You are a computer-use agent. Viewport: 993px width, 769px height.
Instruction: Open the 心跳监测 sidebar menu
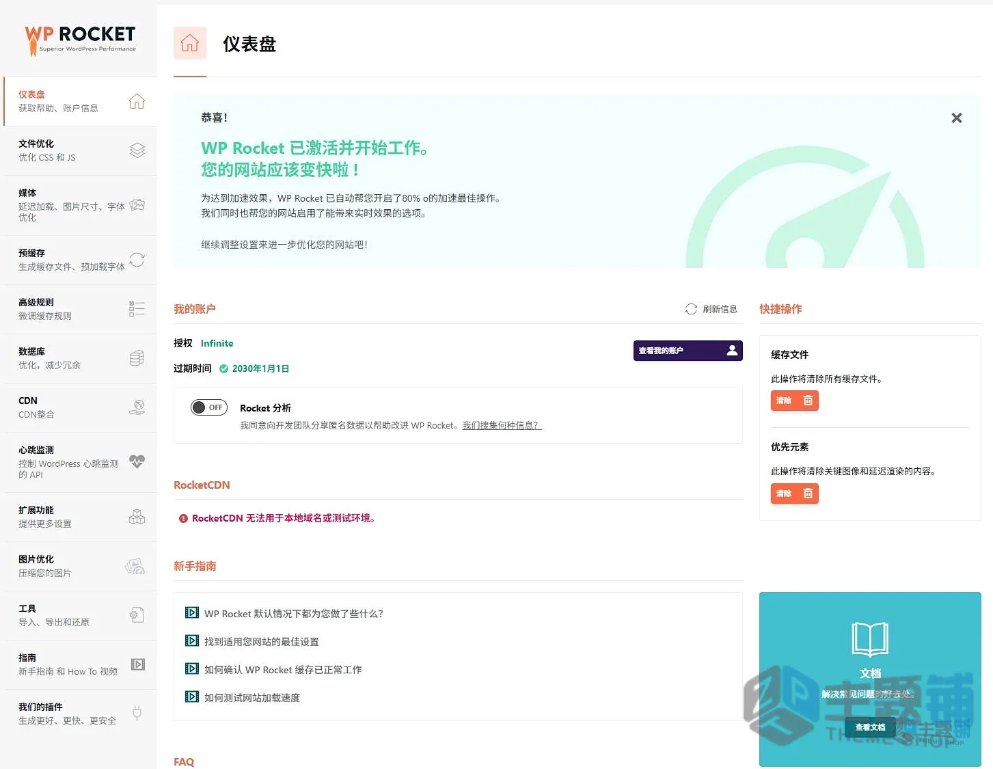pyautogui.click(x=81, y=462)
